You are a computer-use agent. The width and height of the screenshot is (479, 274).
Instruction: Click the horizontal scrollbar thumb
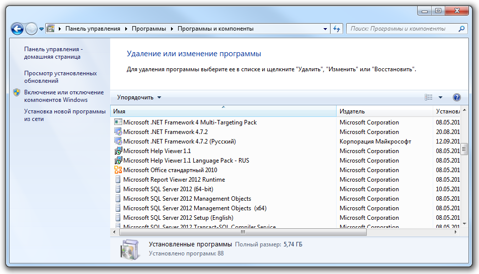pyautogui.click(x=243, y=232)
